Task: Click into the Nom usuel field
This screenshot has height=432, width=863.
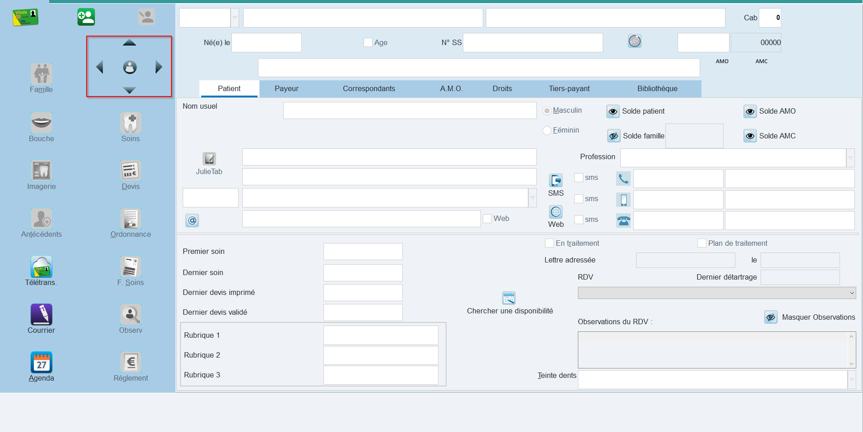Action: (410, 110)
